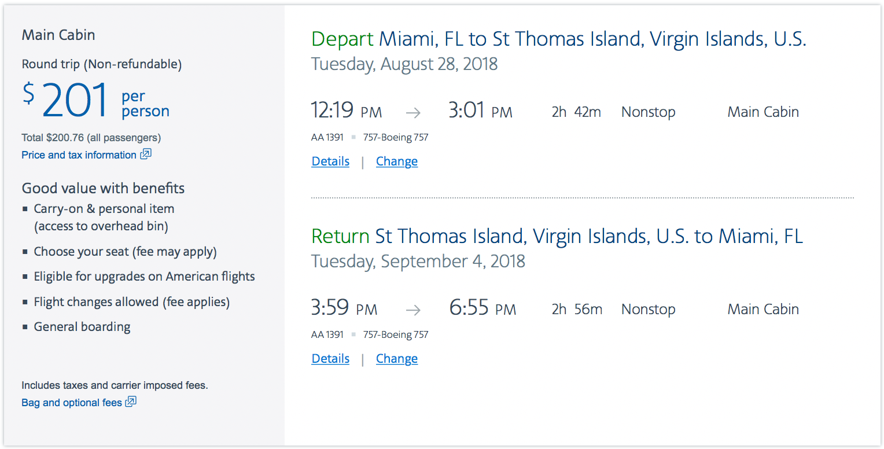Image resolution: width=884 pixels, height=449 pixels.
Task: Click the departure arrow between 12:19 PM and 3:01 PM
Action: [x=413, y=113]
